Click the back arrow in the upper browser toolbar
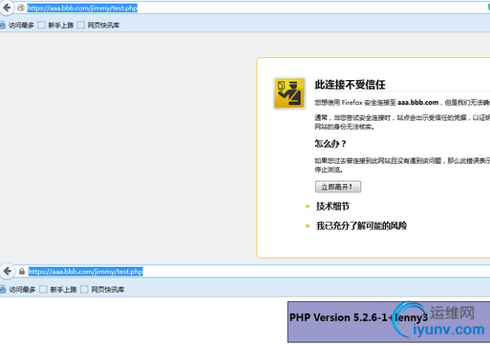Screen dimensions: 490x345 [x=7, y=8]
